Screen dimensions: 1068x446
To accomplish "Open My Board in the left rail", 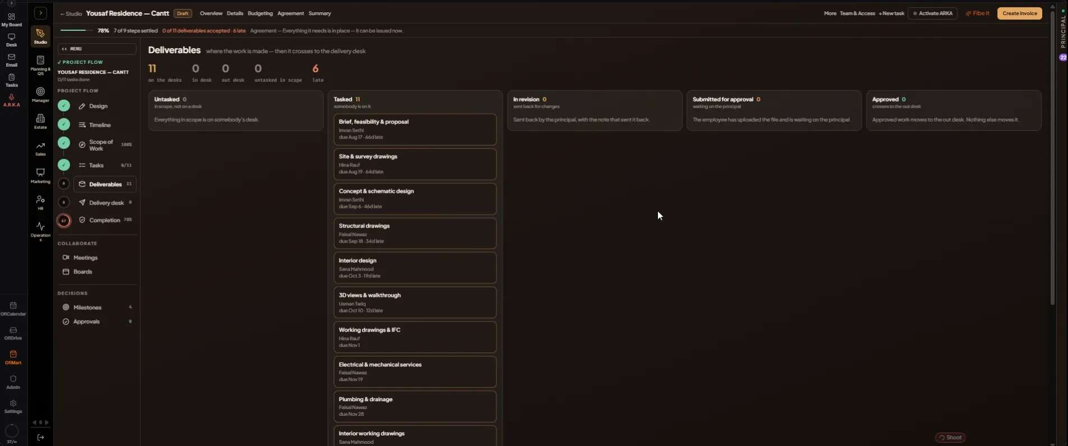I will 11,20.
